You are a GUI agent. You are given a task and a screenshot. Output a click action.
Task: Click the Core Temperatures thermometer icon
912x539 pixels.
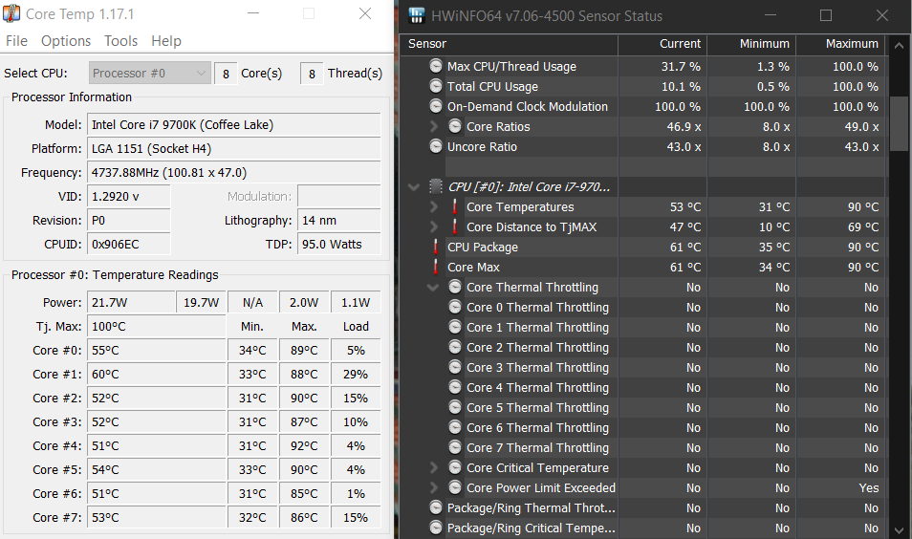point(455,207)
